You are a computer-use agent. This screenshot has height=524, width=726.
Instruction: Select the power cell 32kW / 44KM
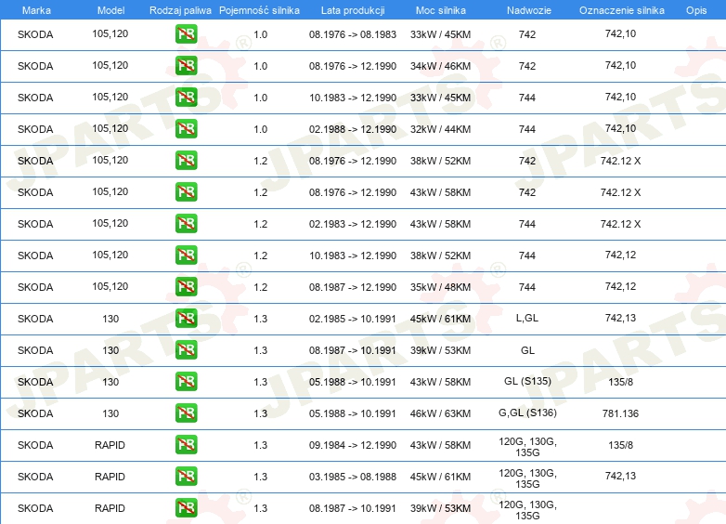pyautogui.click(x=440, y=129)
